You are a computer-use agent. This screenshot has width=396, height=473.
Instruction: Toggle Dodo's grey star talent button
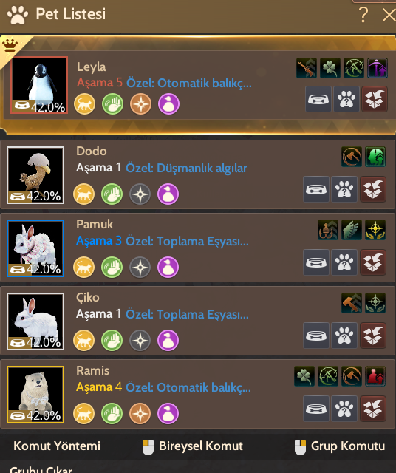tap(140, 194)
